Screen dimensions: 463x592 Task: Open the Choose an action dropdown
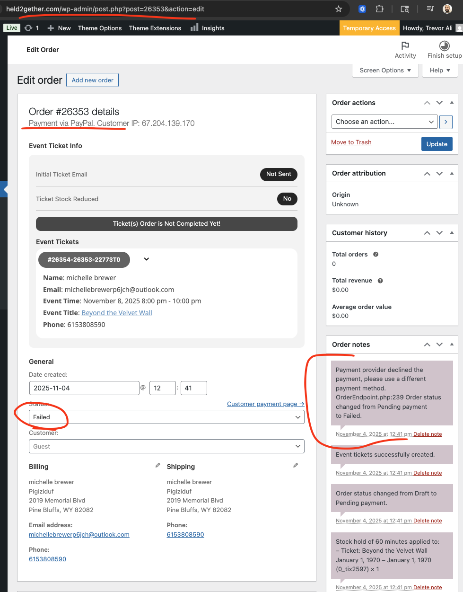tap(384, 122)
